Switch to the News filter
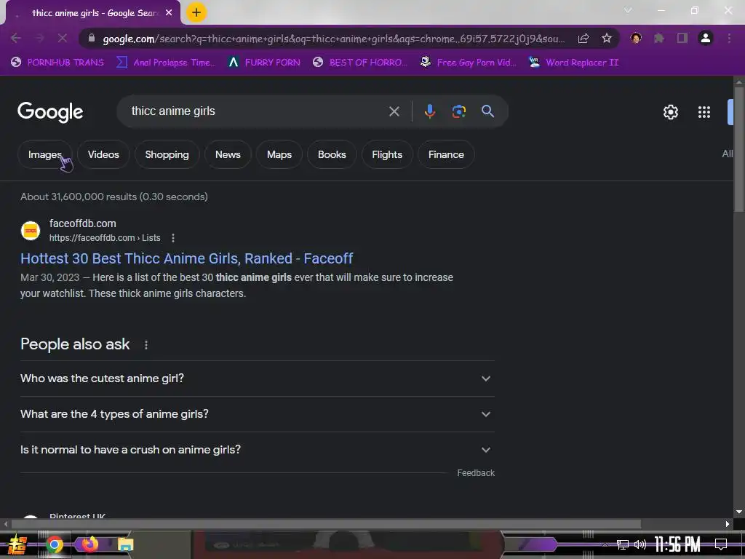The height and width of the screenshot is (559, 745). pos(228,154)
